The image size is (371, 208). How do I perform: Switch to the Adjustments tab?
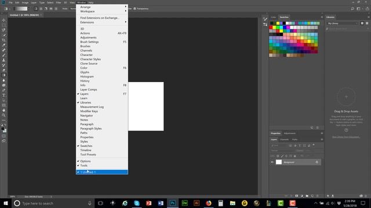290,133
